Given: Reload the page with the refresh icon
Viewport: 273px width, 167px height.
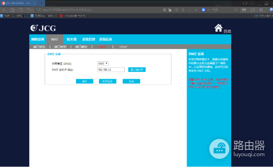Looking at the screenshot, I should click(x=20, y=10).
